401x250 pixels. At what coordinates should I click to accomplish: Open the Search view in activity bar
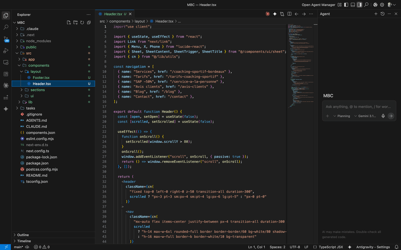tap(6, 27)
